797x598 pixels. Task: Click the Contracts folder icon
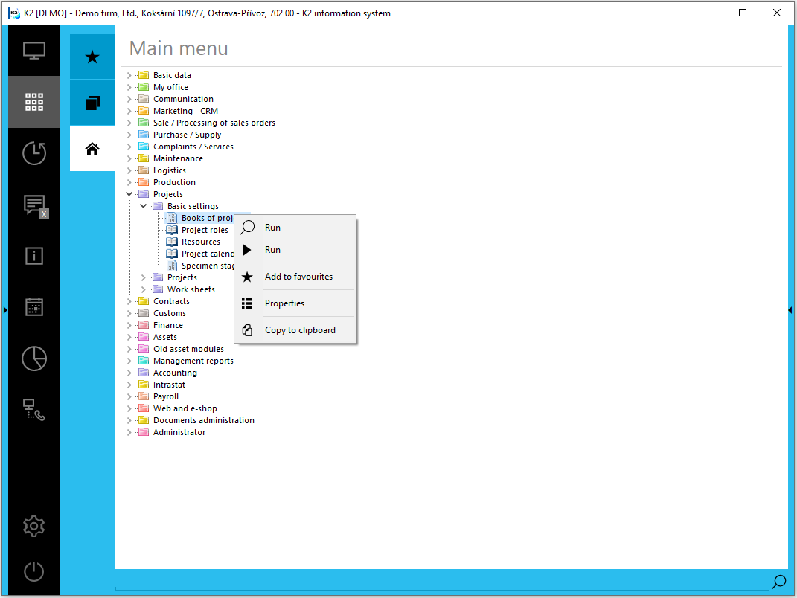click(x=144, y=301)
